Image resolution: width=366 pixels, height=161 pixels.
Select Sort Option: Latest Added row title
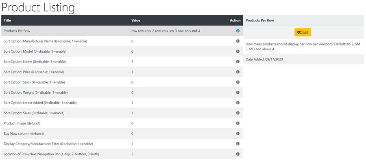[40, 103]
